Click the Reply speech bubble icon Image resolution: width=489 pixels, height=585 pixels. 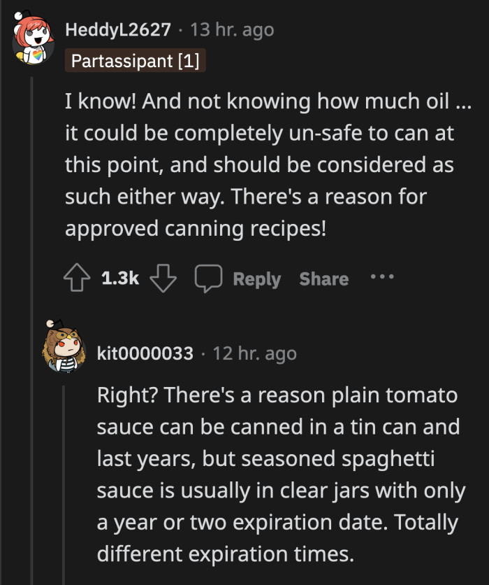207,278
